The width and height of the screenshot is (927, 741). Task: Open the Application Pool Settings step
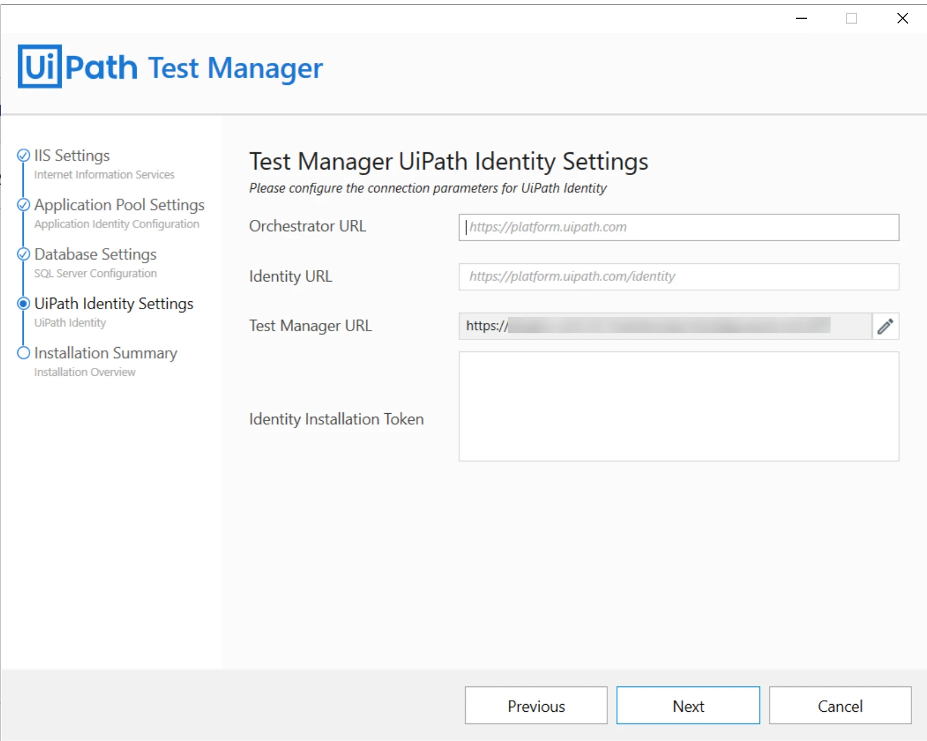(x=120, y=205)
